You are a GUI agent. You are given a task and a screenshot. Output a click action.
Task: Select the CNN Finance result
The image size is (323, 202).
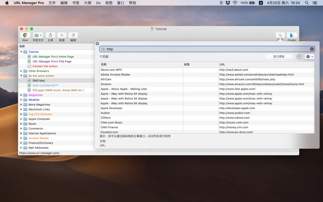point(207,127)
